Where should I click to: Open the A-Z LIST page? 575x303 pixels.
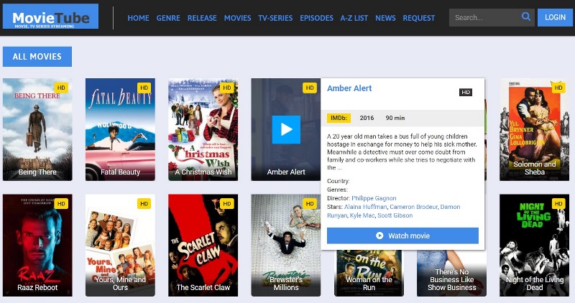(x=354, y=18)
